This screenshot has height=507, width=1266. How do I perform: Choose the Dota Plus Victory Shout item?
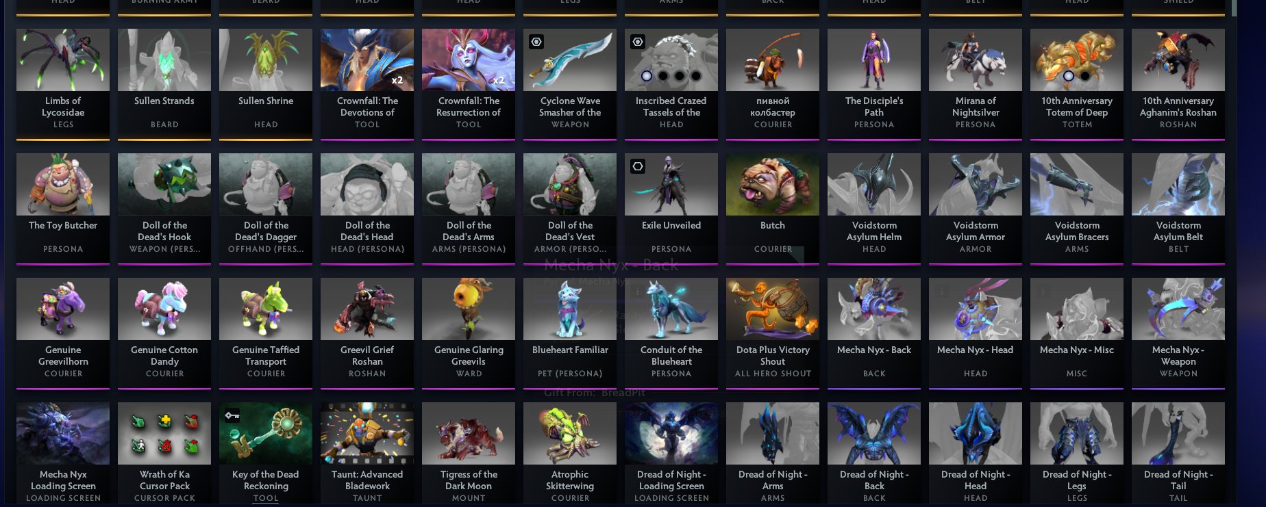(x=773, y=333)
